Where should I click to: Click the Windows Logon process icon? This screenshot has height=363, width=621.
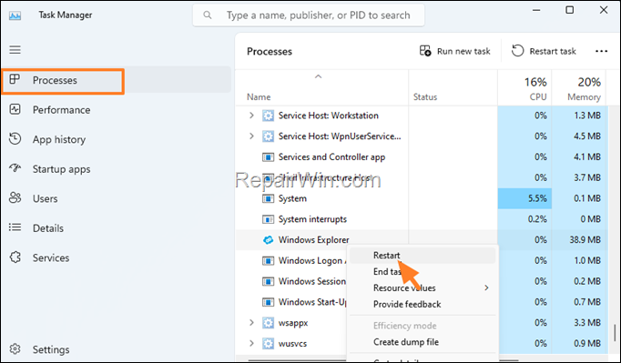coord(268,260)
